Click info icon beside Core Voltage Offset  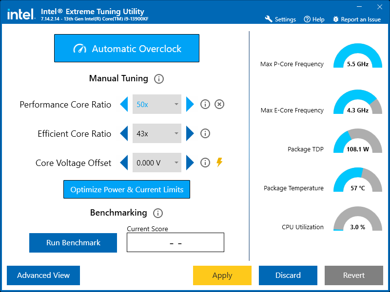pos(205,163)
